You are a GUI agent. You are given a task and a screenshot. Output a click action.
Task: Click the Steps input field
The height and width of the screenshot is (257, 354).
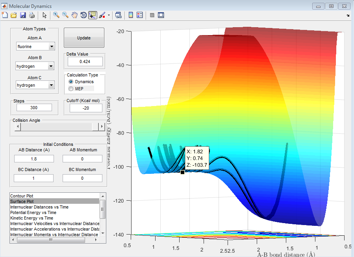click(x=34, y=108)
